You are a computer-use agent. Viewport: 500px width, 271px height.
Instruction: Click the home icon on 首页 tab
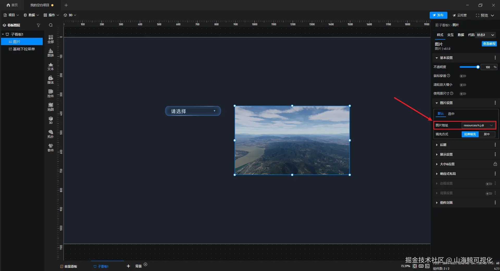[x=8, y=5]
